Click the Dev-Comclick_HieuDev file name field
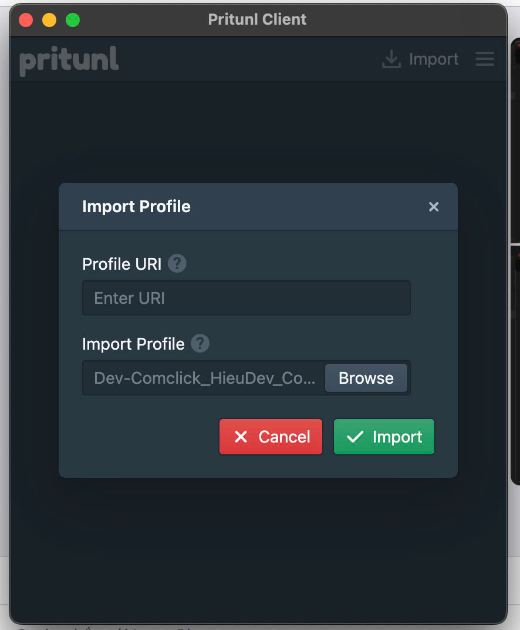The height and width of the screenshot is (630, 520). (204, 378)
